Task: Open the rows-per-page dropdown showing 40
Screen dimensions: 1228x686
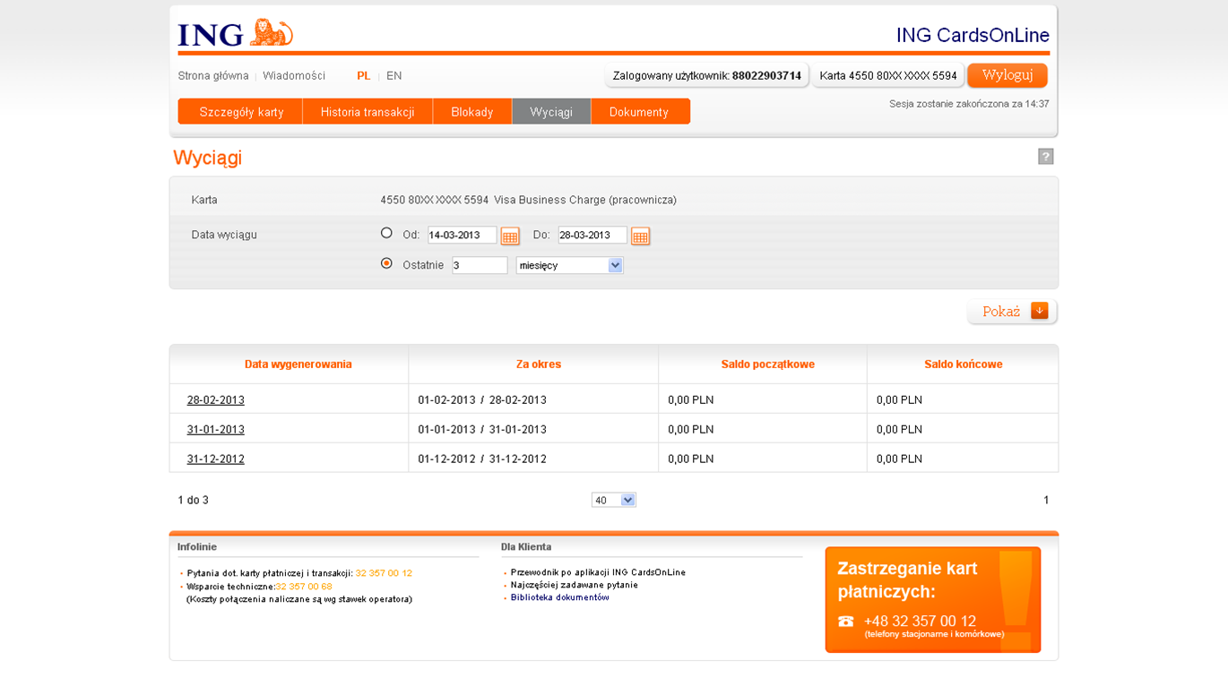Action: 627,500
